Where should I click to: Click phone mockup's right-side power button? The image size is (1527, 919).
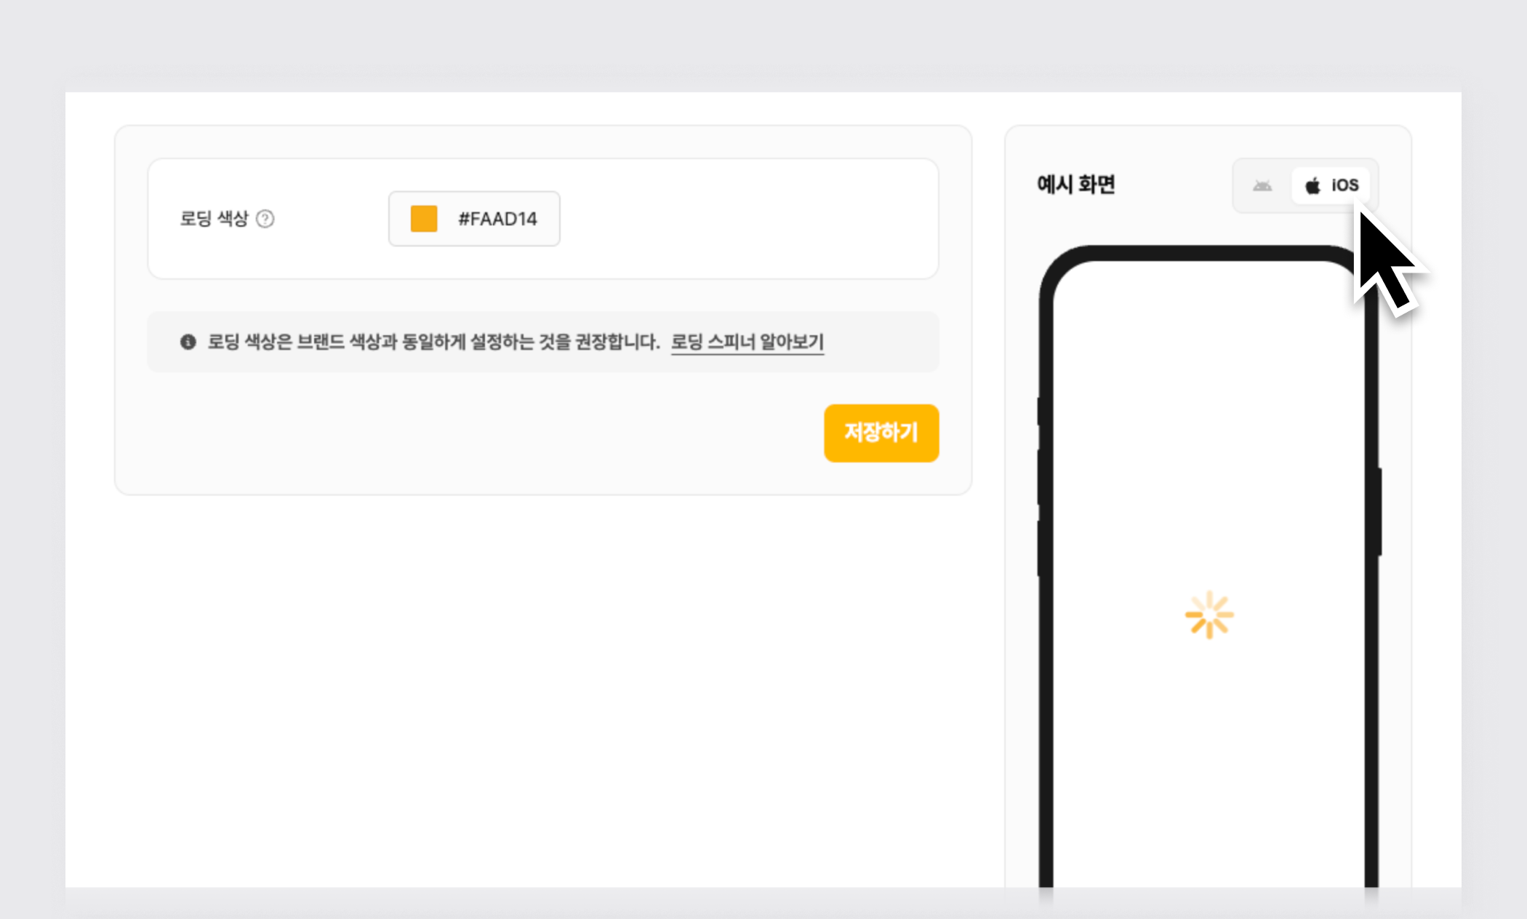point(1377,512)
